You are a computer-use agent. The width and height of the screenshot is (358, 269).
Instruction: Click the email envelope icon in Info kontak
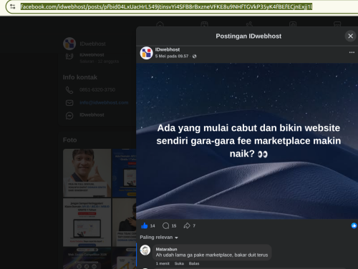[x=69, y=103]
